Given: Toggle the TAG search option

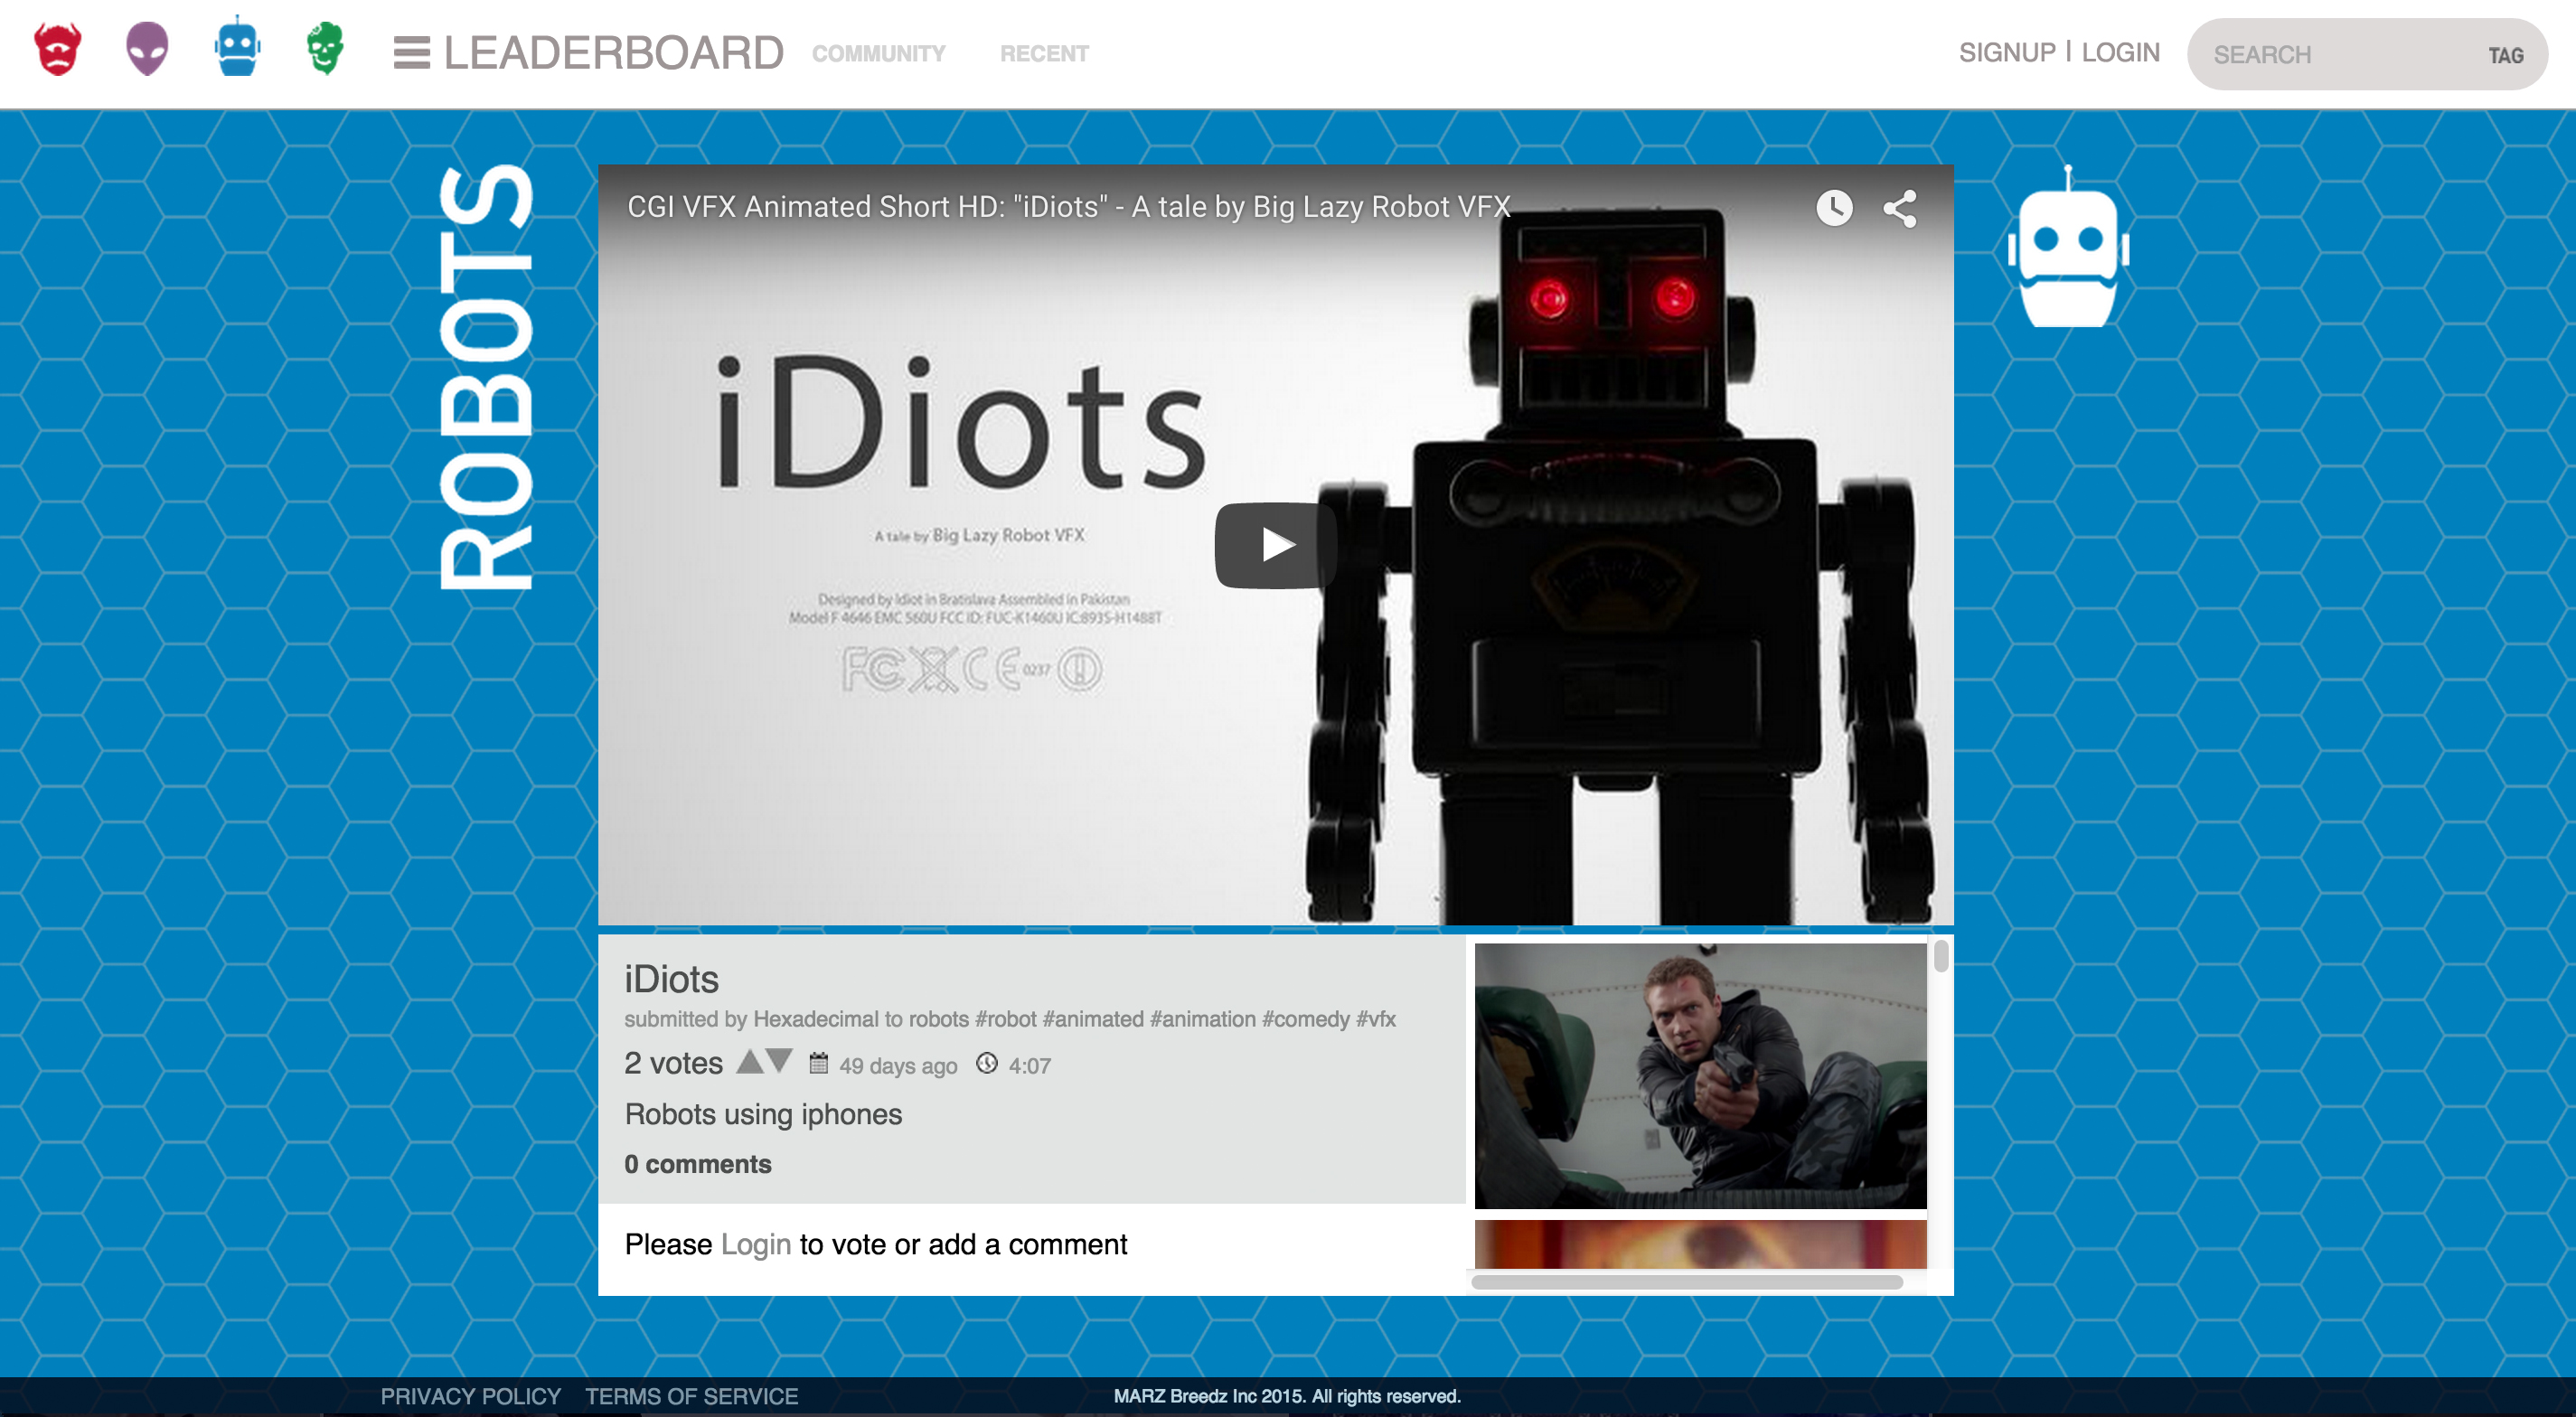Looking at the screenshot, I should click(2505, 56).
